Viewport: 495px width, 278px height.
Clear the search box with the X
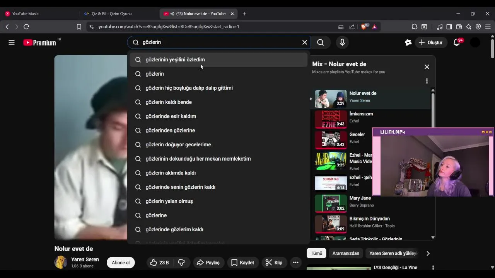305,42
